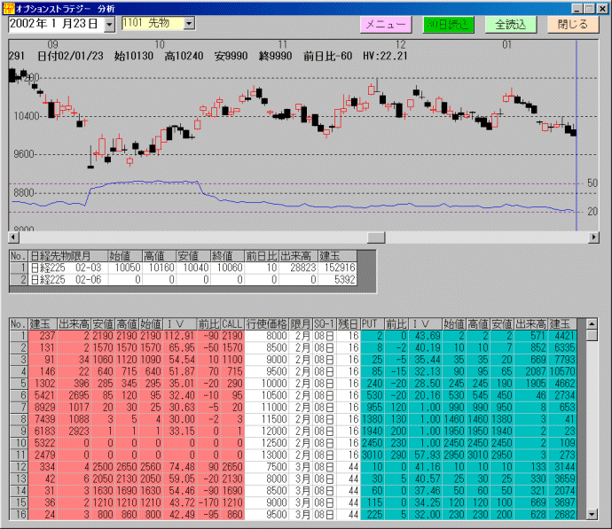Open the date dropdown for 2002年1月23日

point(109,25)
